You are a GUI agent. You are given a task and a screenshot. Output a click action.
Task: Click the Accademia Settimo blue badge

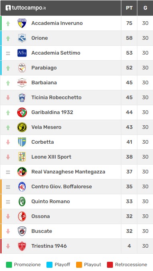pos(22,53)
